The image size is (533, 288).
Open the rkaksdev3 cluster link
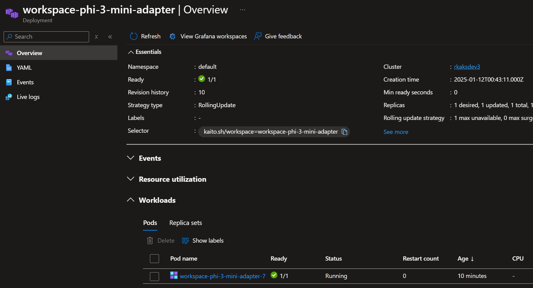pos(467,67)
